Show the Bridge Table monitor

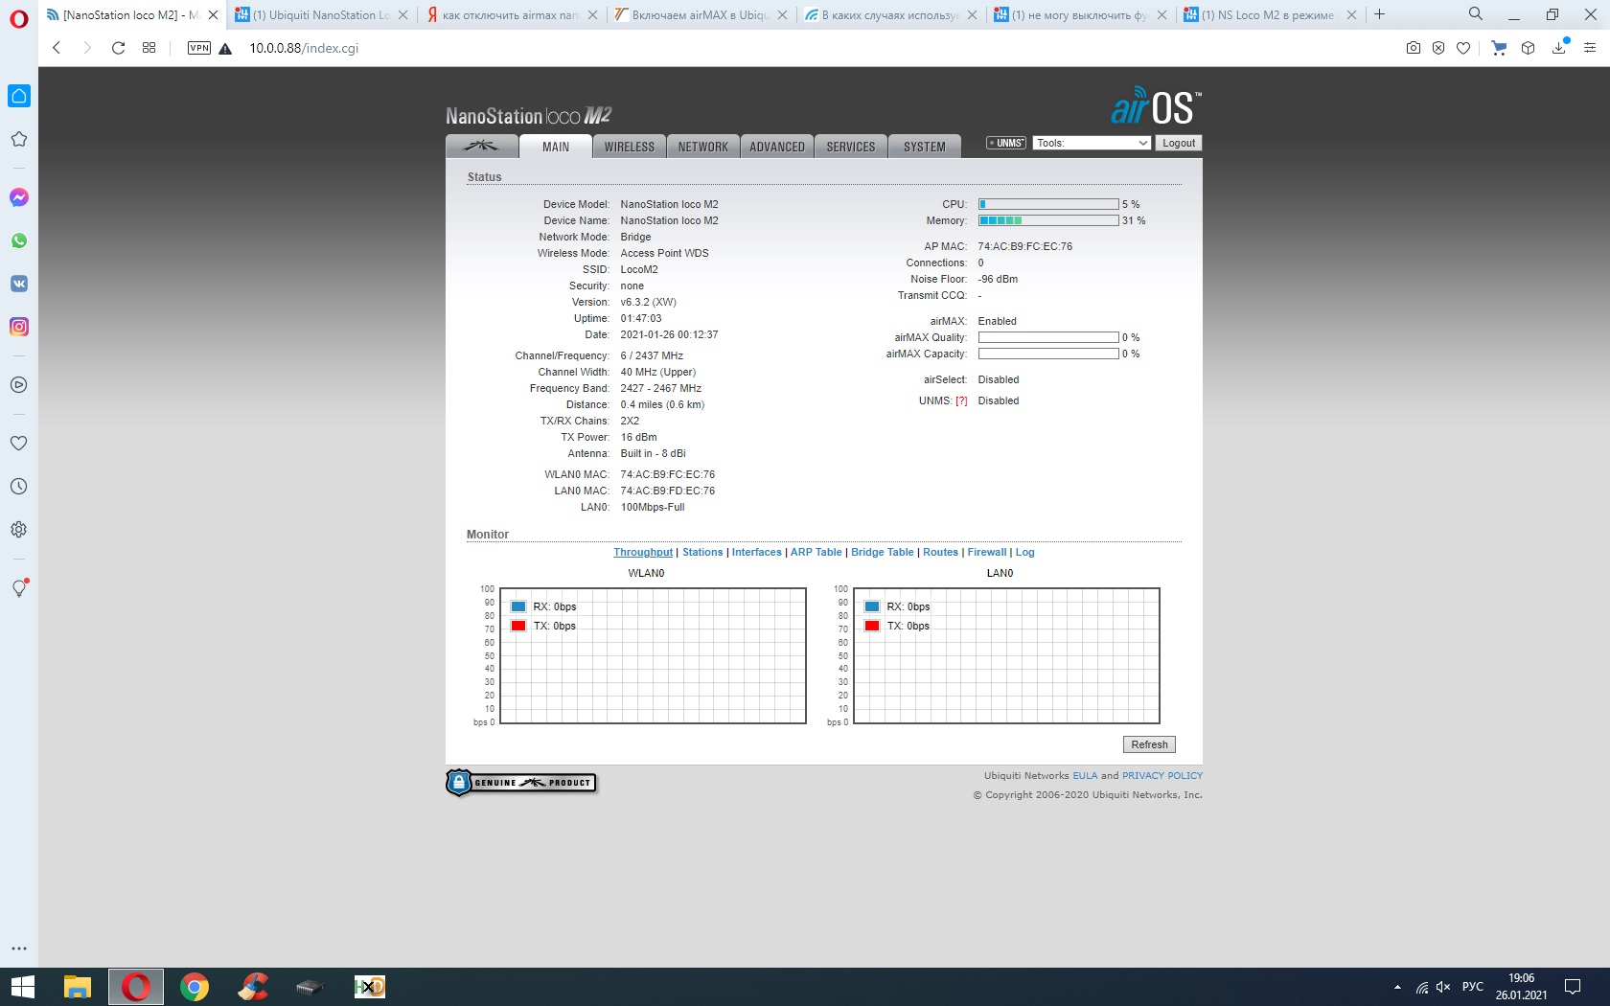click(x=883, y=553)
